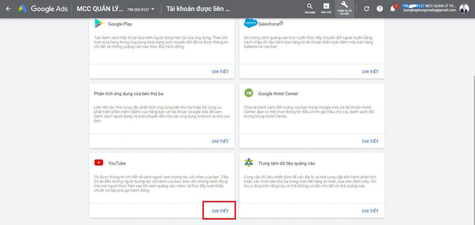The width and height of the screenshot is (475, 225).
Task: Go back using the back arrow
Action: click(8, 9)
